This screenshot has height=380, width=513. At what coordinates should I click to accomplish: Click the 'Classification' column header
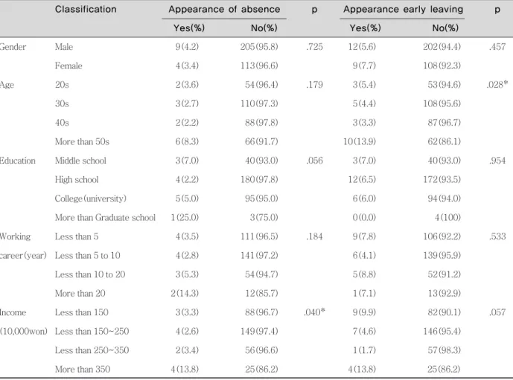(86, 9)
